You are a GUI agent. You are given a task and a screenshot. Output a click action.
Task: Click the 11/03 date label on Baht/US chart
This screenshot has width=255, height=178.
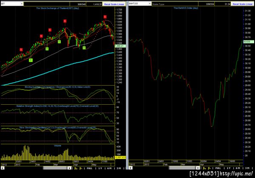(x=190, y=161)
